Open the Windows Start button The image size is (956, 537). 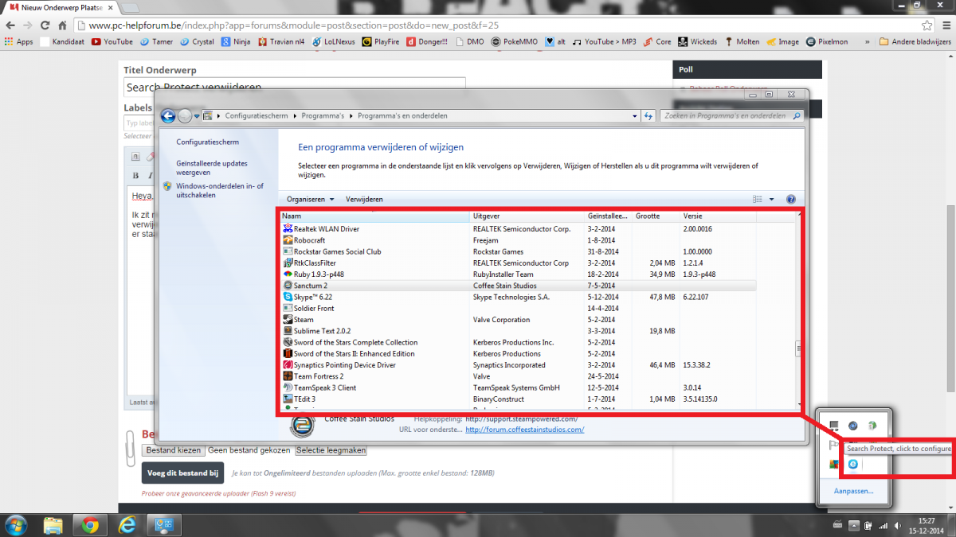[x=15, y=524]
